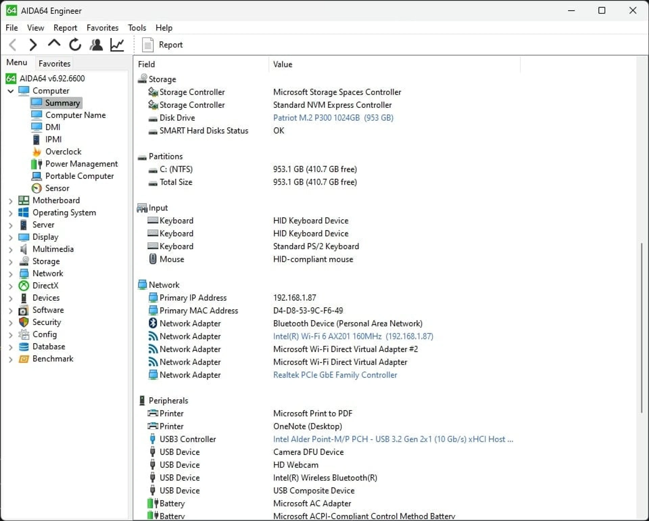Click the Software icon in the tree
This screenshot has width=649, height=521.
click(x=24, y=310)
